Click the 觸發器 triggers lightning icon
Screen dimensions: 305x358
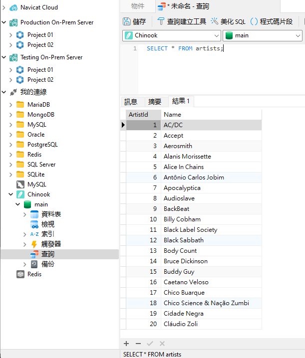pyautogui.click(x=34, y=244)
